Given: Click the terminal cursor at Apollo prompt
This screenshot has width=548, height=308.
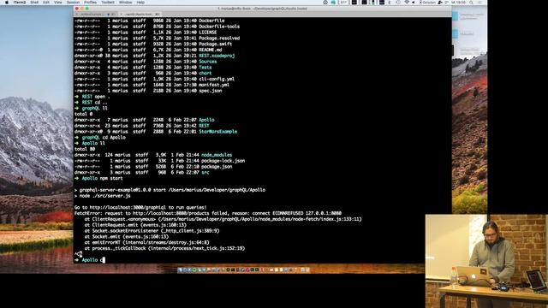Looking at the screenshot, I should (103, 260).
